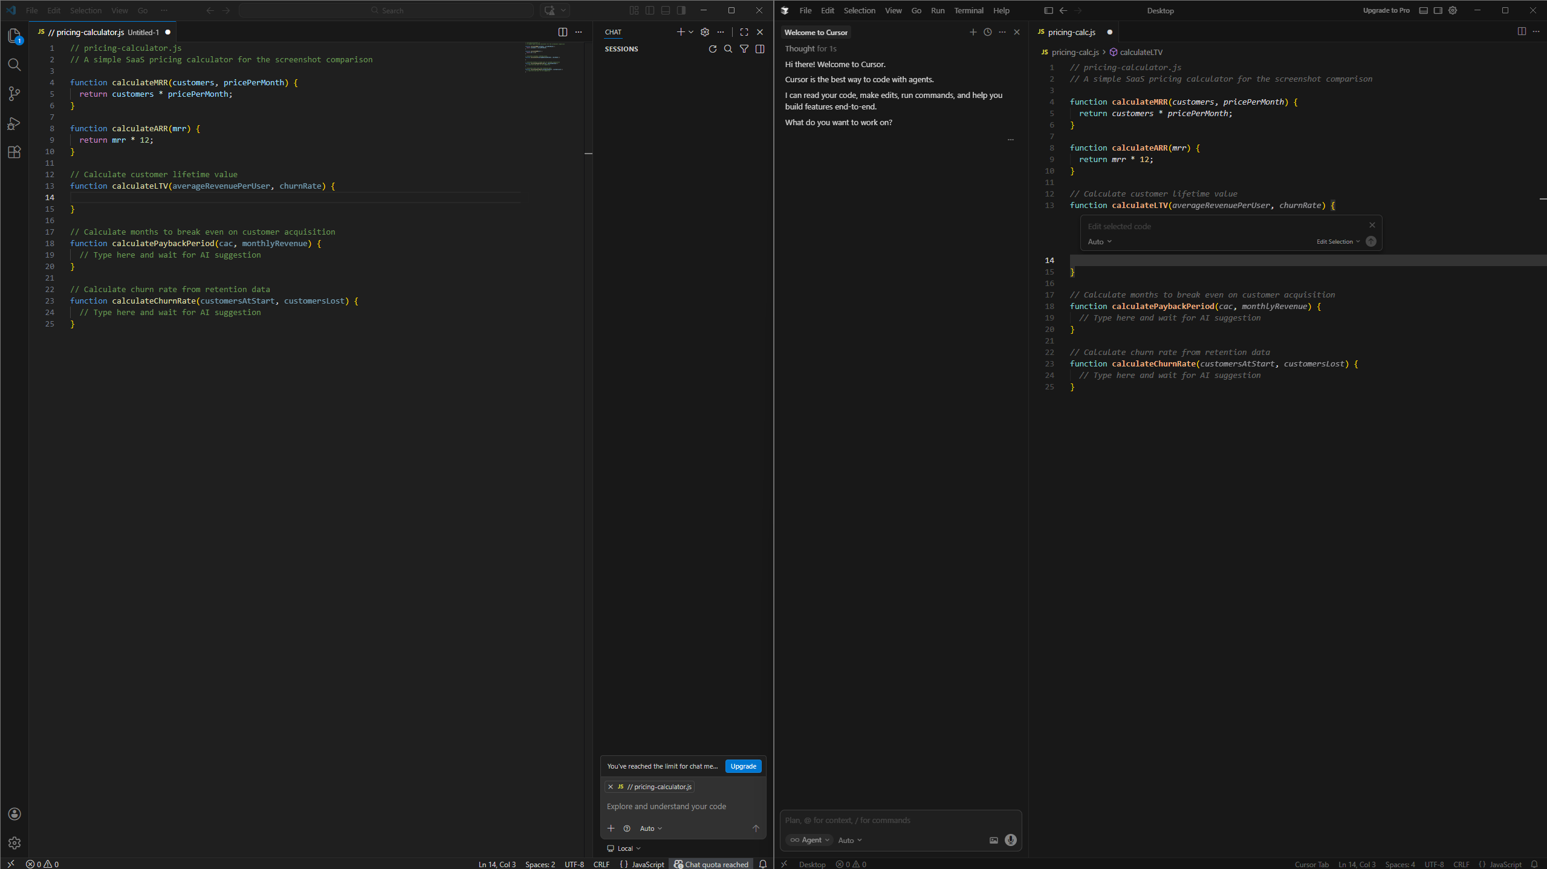Open Run and Debug in activity bar
This screenshot has width=1547, height=869.
pos(15,123)
